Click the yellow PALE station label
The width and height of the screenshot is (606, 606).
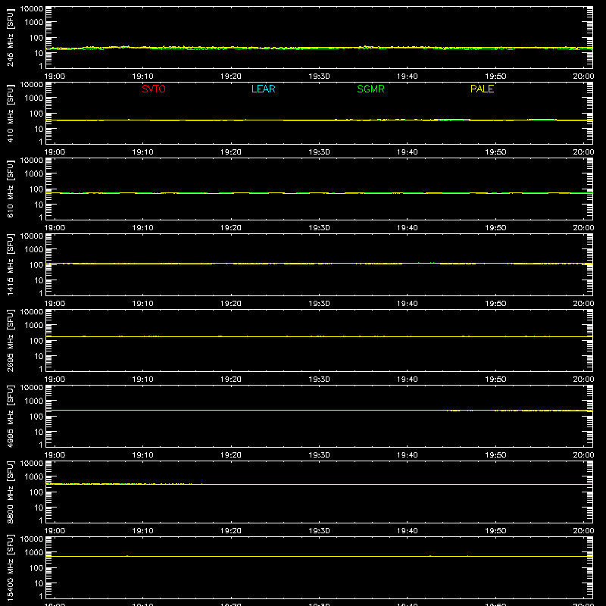click(482, 89)
